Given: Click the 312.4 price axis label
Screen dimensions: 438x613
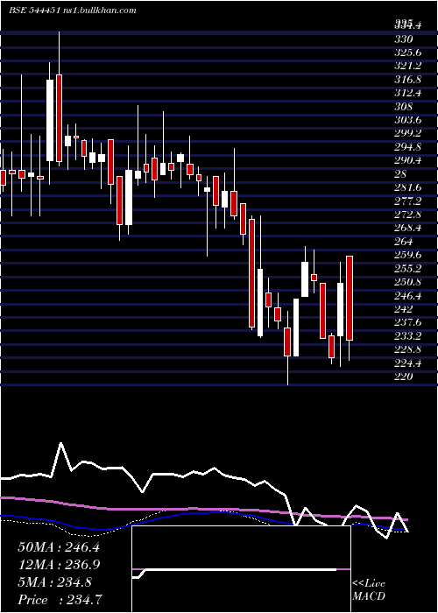Looking at the screenshot, I should pyautogui.click(x=407, y=93).
